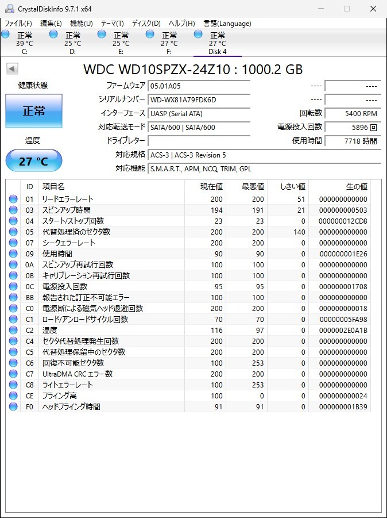The image size is (387, 518).
Task: Click the status orb for C4 セクタ代替処理発生回数
Action: 13,341
